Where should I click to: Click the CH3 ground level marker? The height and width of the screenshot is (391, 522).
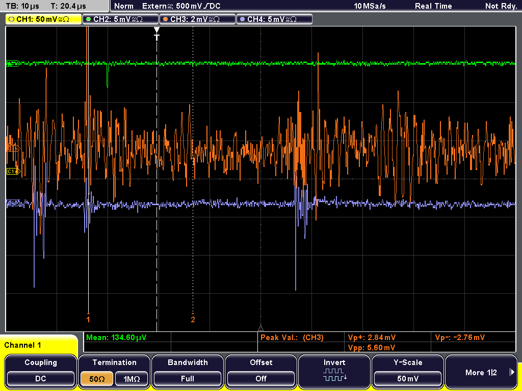13,148
